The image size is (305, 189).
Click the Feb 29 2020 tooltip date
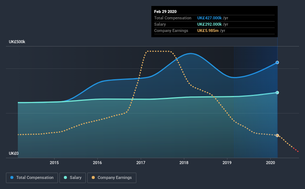tap(165, 12)
